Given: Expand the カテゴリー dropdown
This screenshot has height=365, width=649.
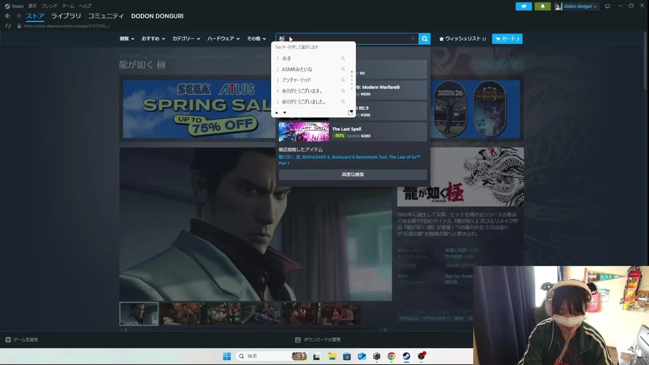Looking at the screenshot, I should click(x=186, y=39).
